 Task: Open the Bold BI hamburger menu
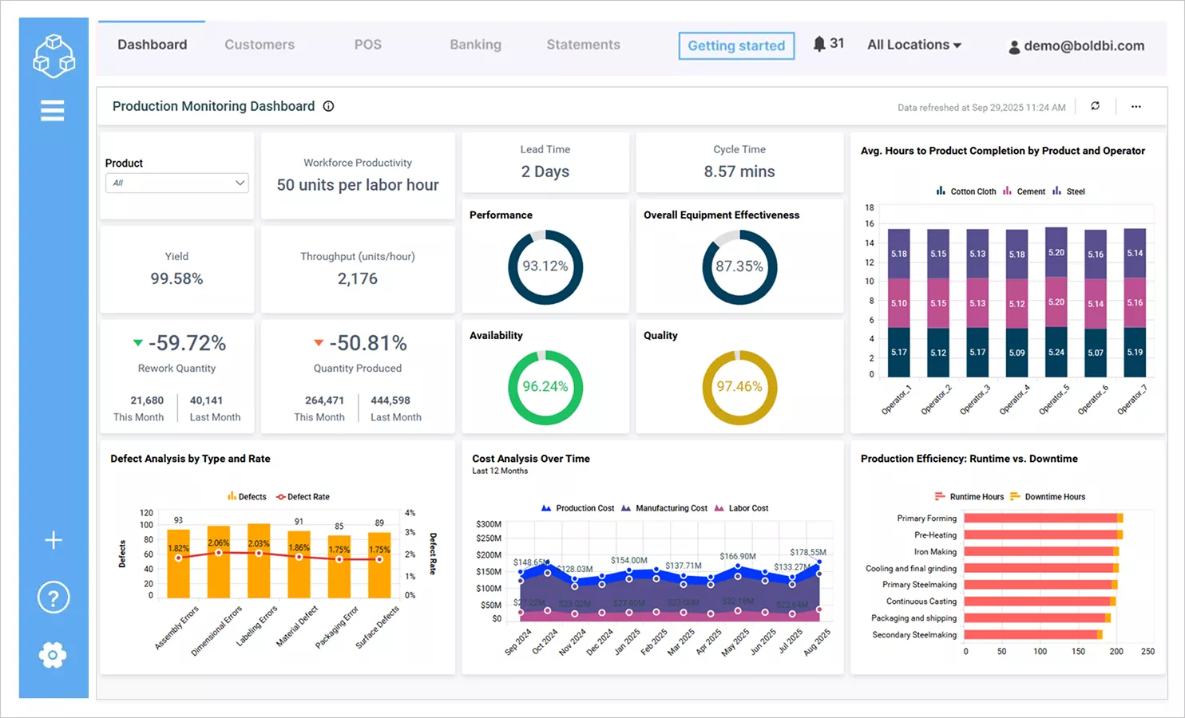coord(52,110)
